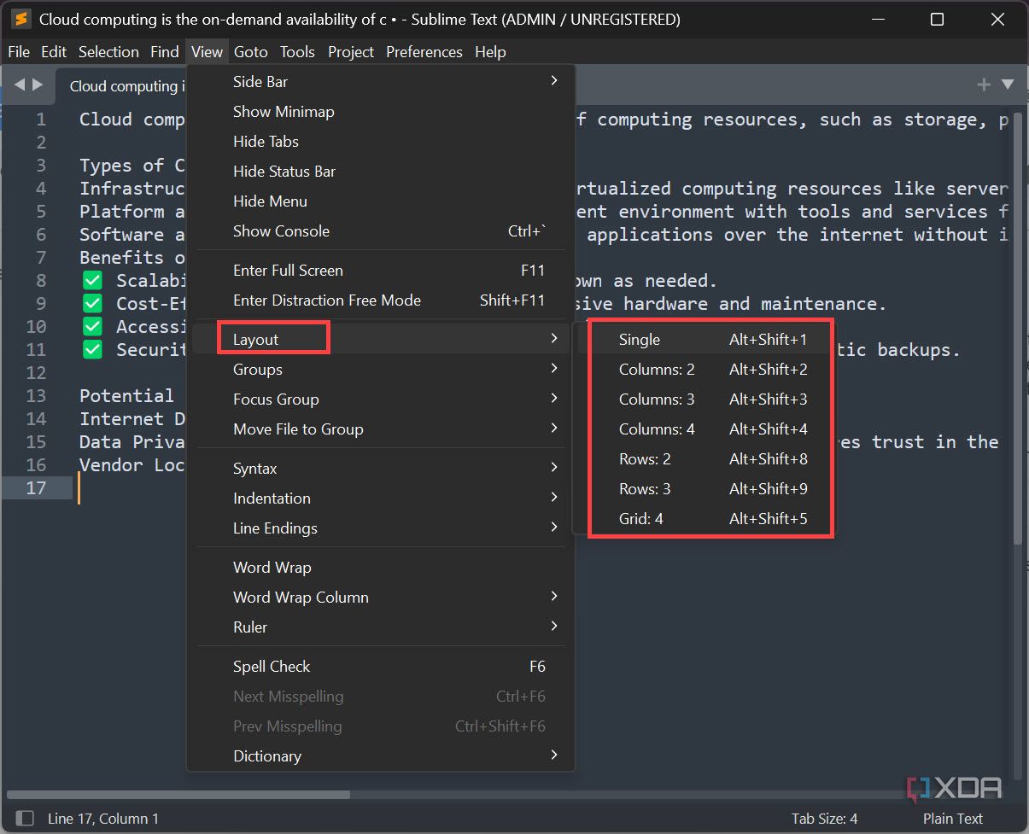
Task: Select Enter Distraction Free Mode
Action: [327, 300]
